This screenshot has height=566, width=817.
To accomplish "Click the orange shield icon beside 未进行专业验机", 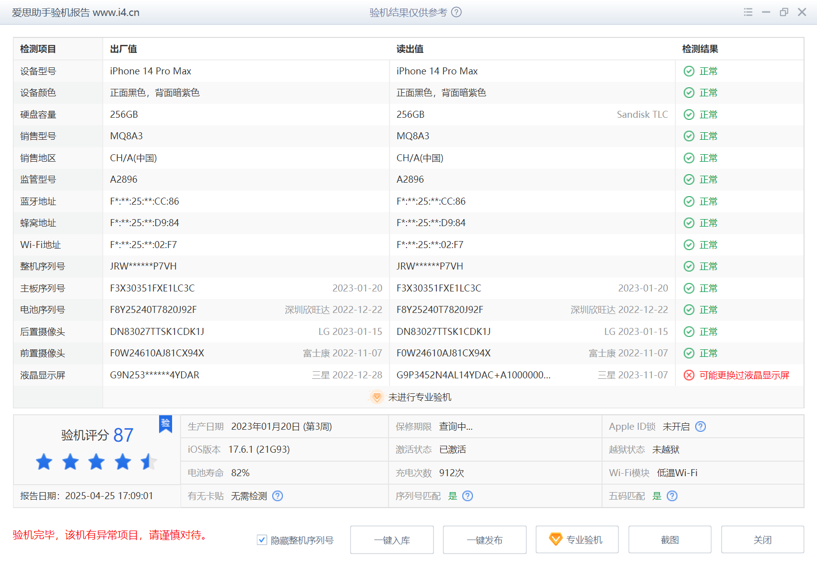I will (x=377, y=397).
